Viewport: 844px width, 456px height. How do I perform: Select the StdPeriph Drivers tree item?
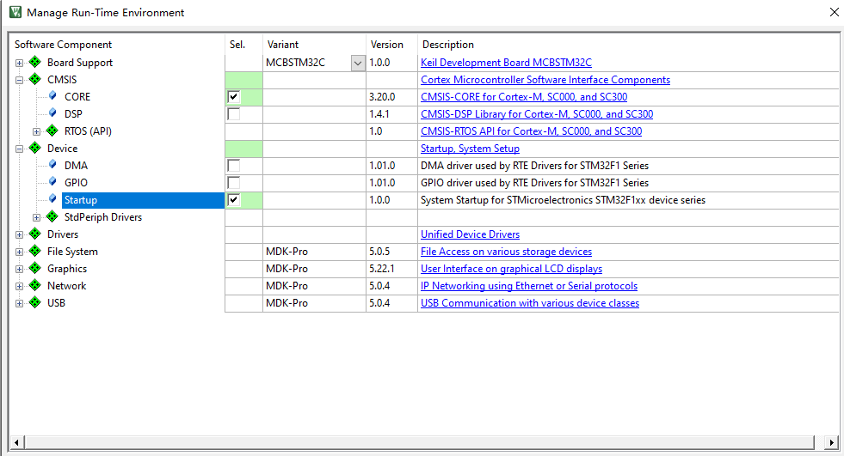point(103,217)
